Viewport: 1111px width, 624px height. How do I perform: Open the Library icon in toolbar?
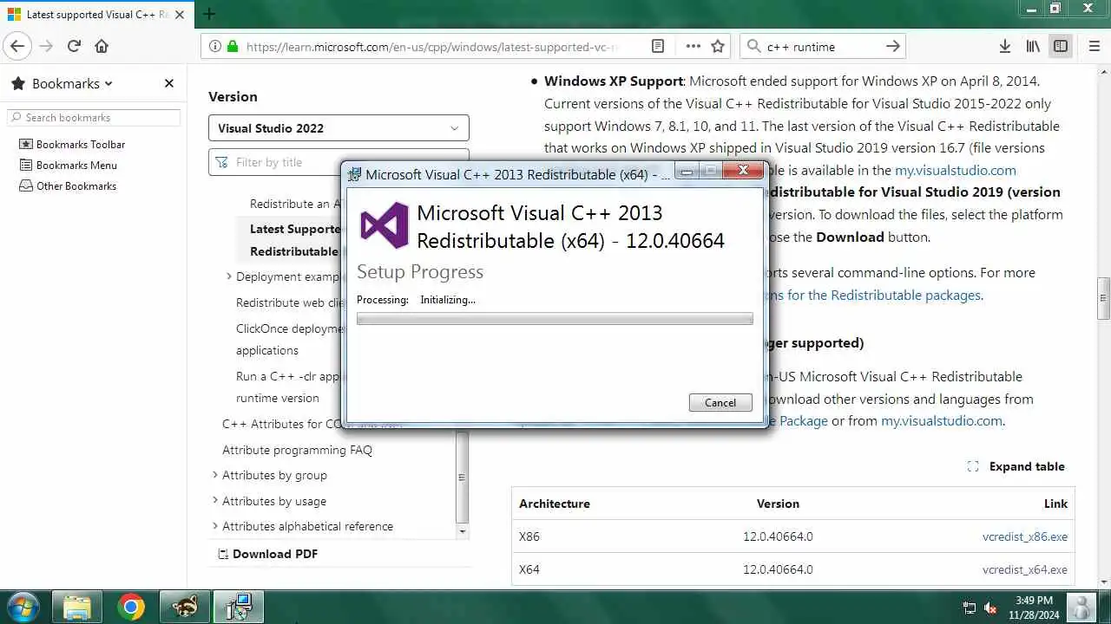[1033, 46]
